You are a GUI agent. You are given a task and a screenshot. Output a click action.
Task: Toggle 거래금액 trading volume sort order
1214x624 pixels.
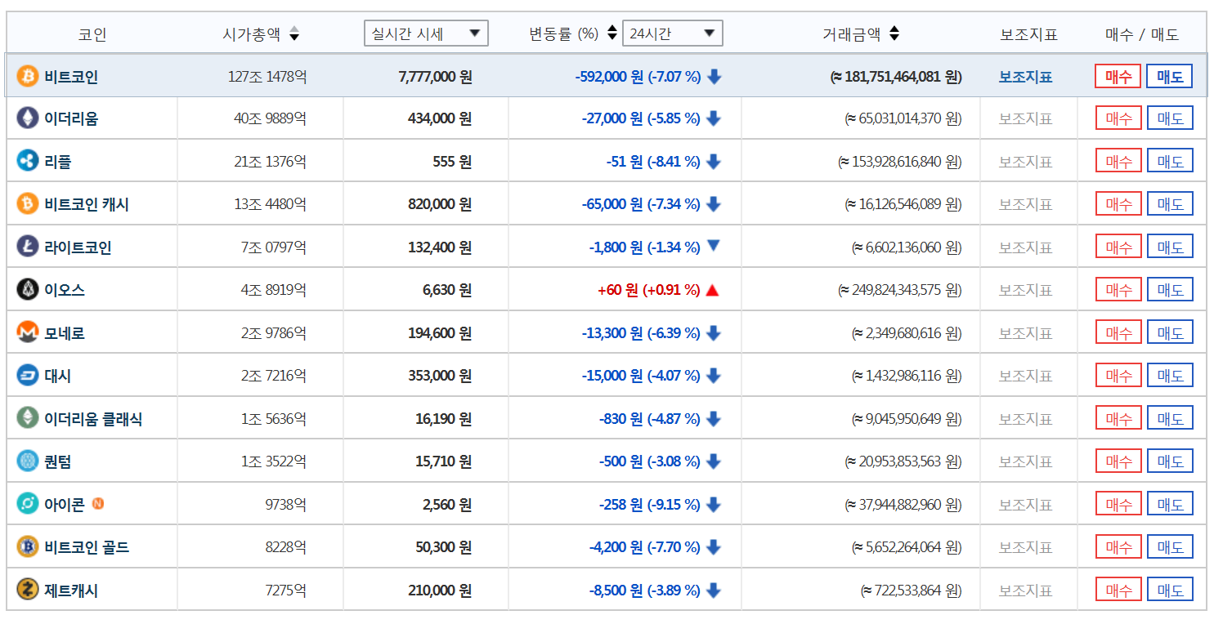[x=895, y=33]
